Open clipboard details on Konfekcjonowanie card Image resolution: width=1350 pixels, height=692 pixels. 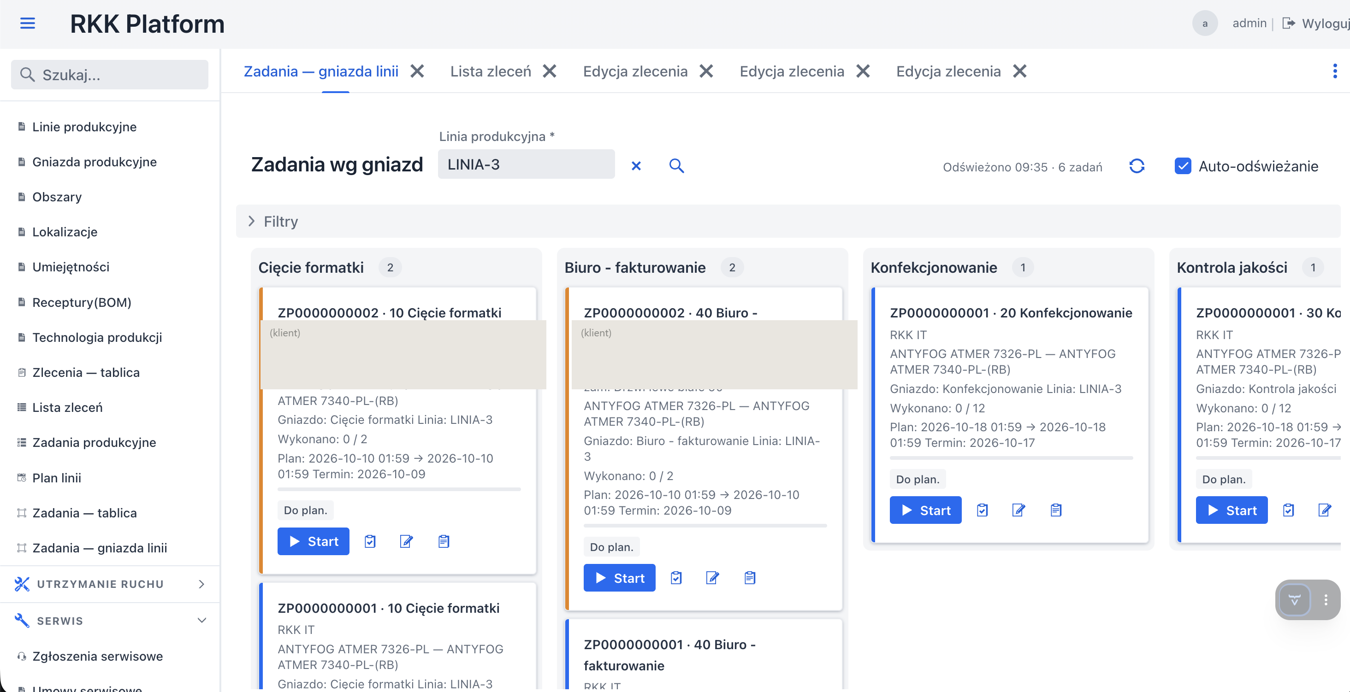pyautogui.click(x=1055, y=510)
